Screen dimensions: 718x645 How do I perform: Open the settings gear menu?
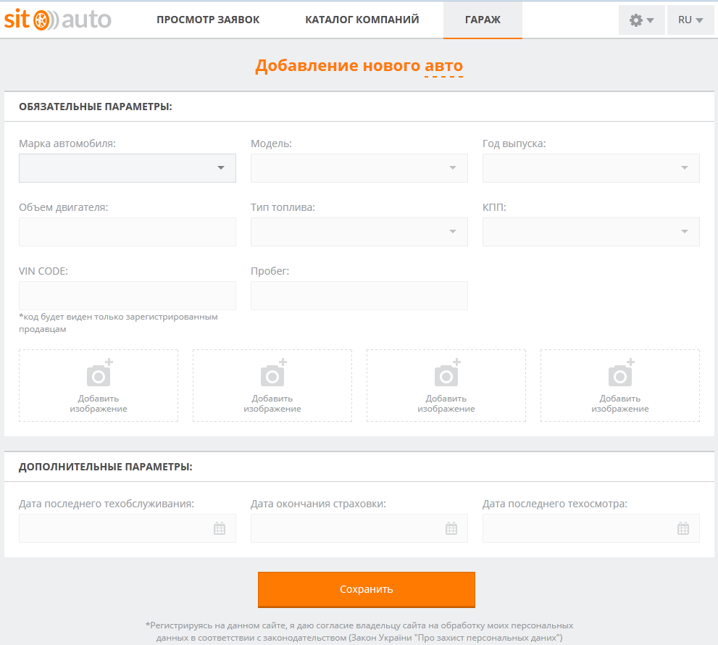(641, 20)
